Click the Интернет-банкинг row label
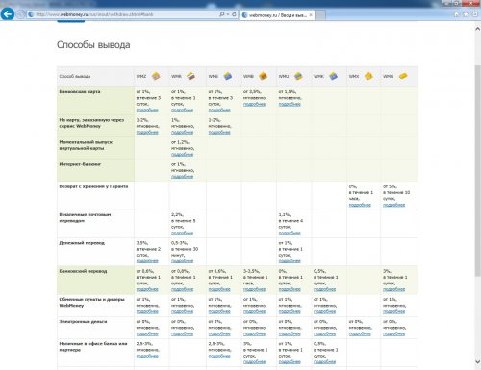481x370 pixels. pos(80,164)
